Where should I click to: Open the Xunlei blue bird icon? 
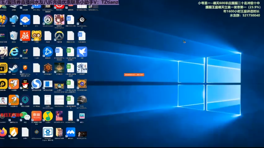click(x=82, y=52)
